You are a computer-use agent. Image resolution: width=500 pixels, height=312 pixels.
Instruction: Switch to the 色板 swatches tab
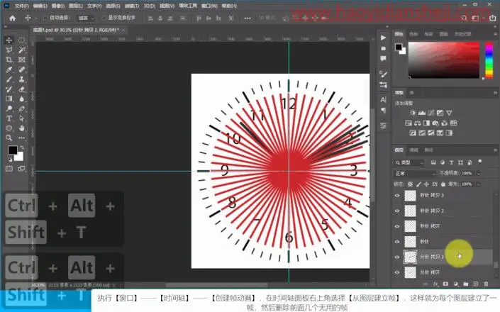tap(413, 34)
